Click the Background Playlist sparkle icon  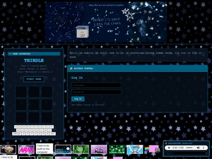[166, 143]
